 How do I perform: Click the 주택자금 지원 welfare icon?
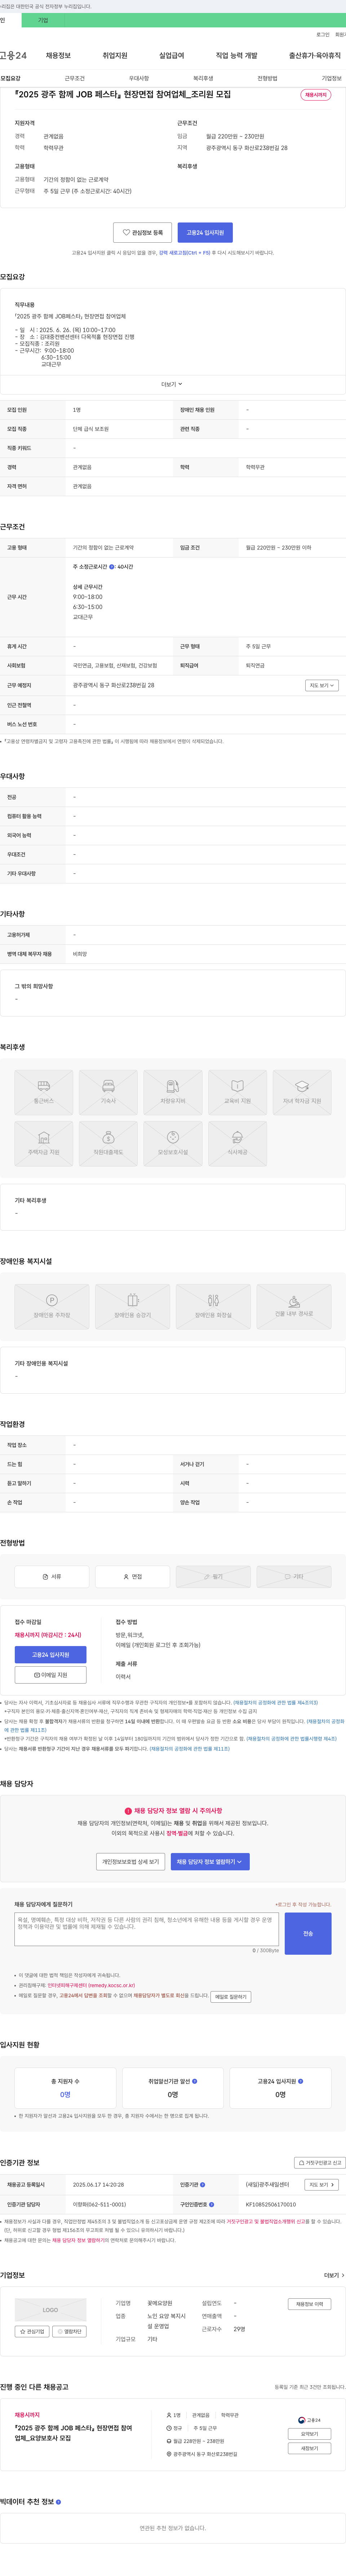pyautogui.click(x=44, y=1144)
